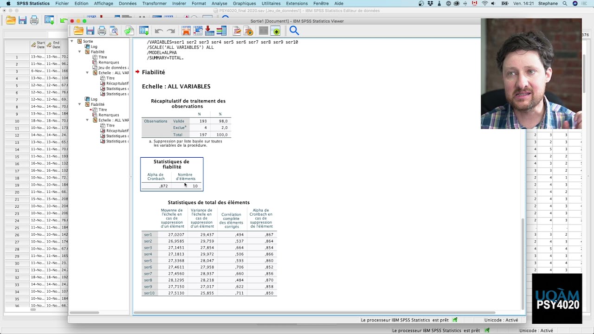
Task: Click the Export output icon in Viewer toolbar
Action: [x=129, y=31]
